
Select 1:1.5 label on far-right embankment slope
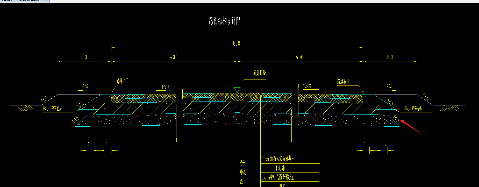(426, 97)
